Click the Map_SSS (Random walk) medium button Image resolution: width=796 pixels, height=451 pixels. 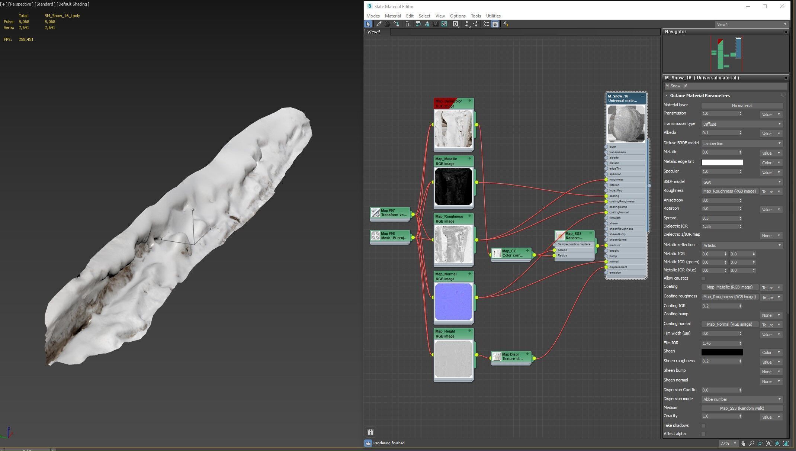tap(742, 408)
